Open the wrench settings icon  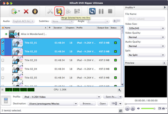pos(119,90)
